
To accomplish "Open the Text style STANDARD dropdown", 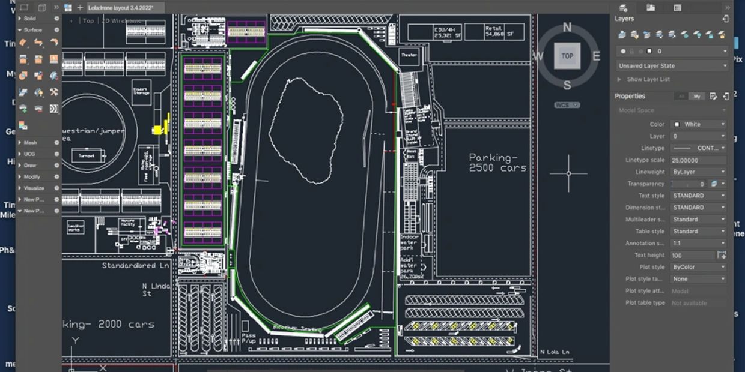I will (699, 196).
